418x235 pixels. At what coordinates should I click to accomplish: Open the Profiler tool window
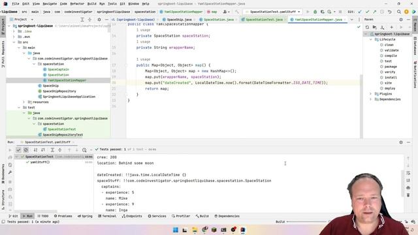pos(181,216)
